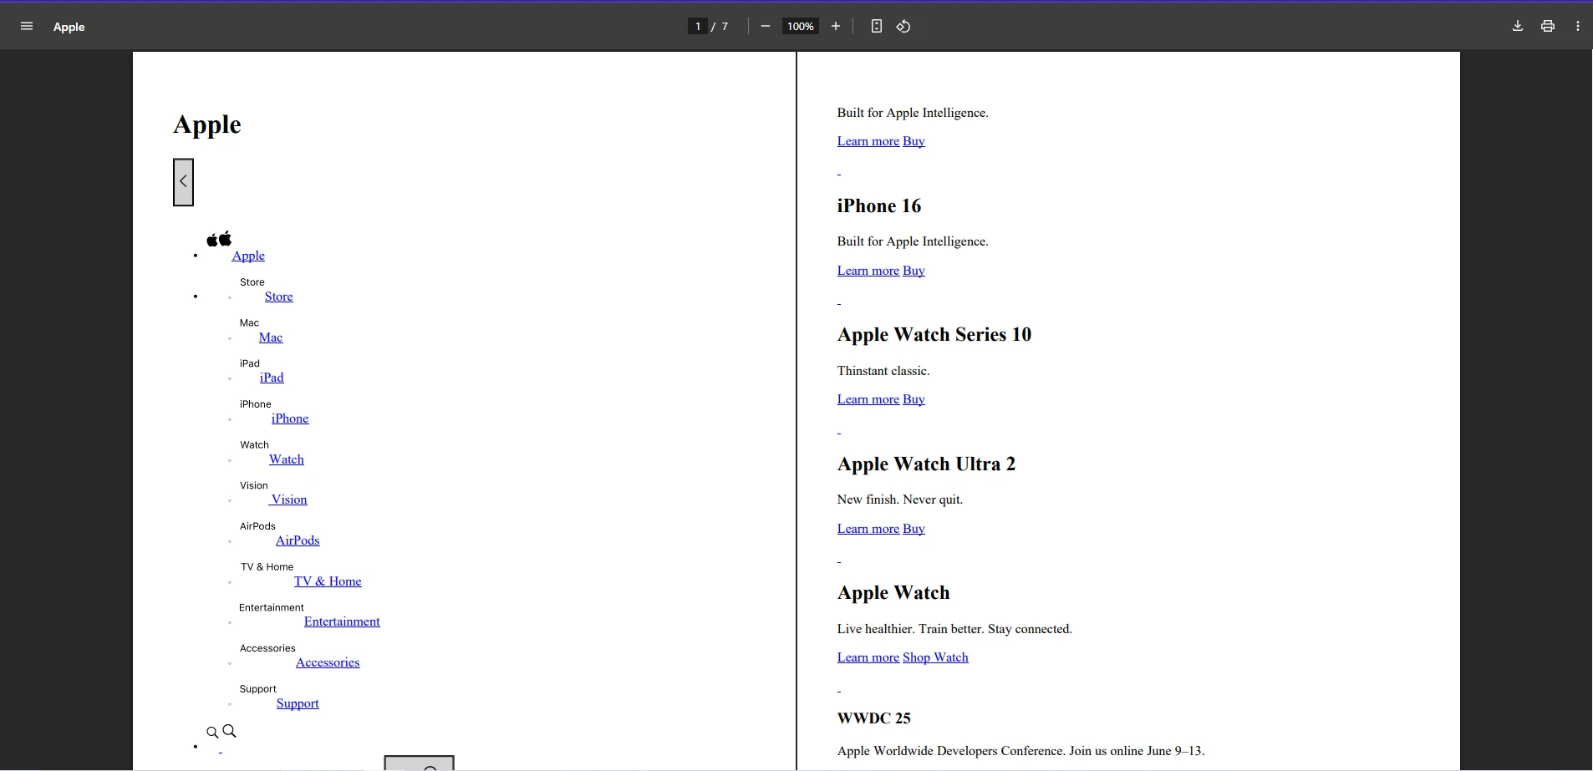
Task: Follow the iPhone link
Action: [x=289, y=418]
